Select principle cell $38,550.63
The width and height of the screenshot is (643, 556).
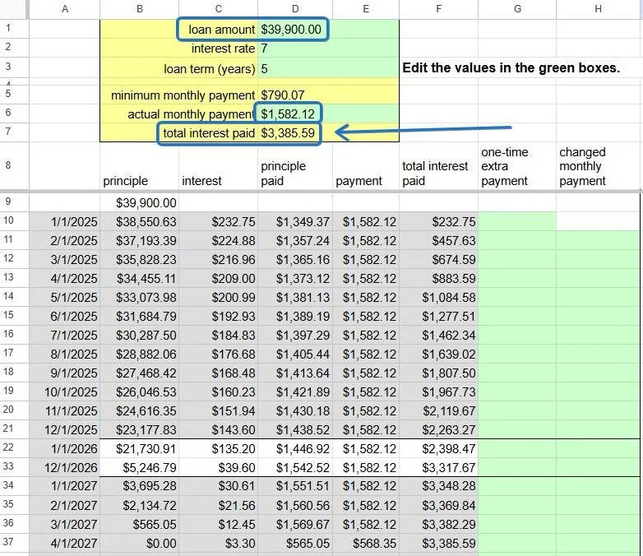coord(140,221)
